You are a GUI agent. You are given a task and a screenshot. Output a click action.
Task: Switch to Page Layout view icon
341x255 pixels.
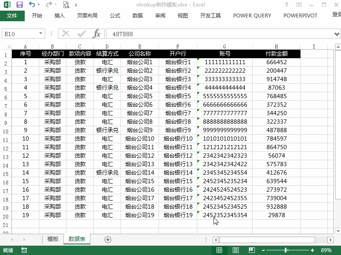(236, 250)
